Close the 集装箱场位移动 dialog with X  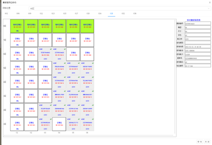pos(209,2)
